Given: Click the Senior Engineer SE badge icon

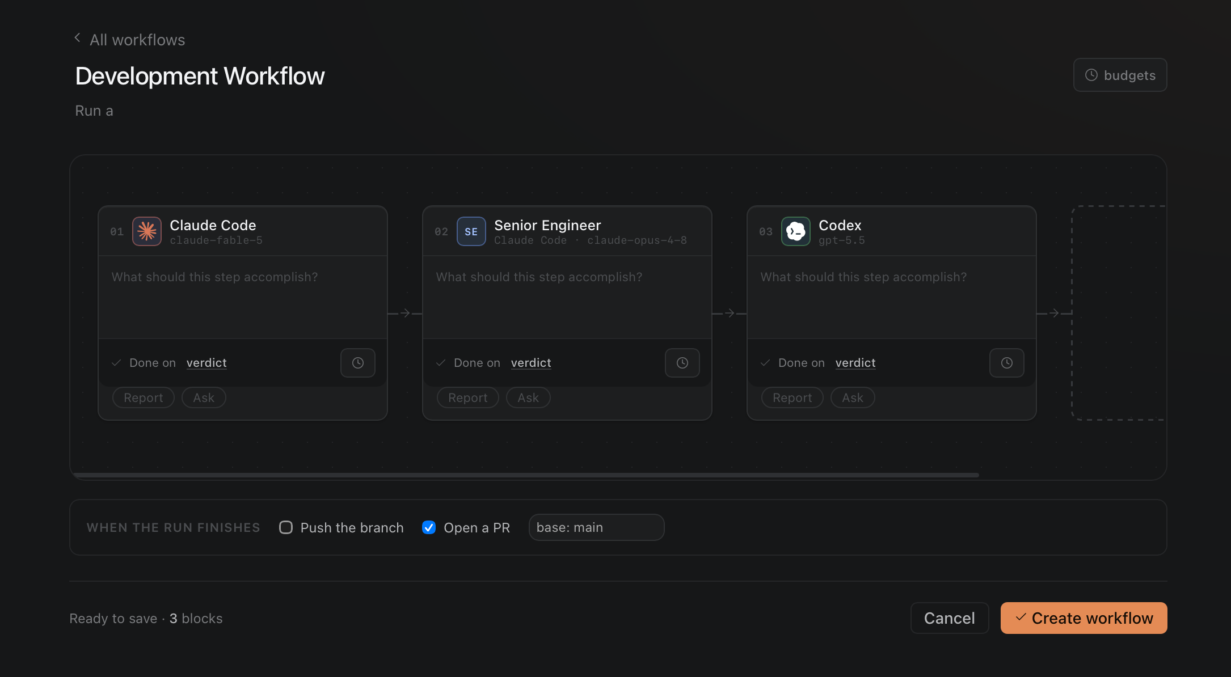Looking at the screenshot, I should pos(471,231).
